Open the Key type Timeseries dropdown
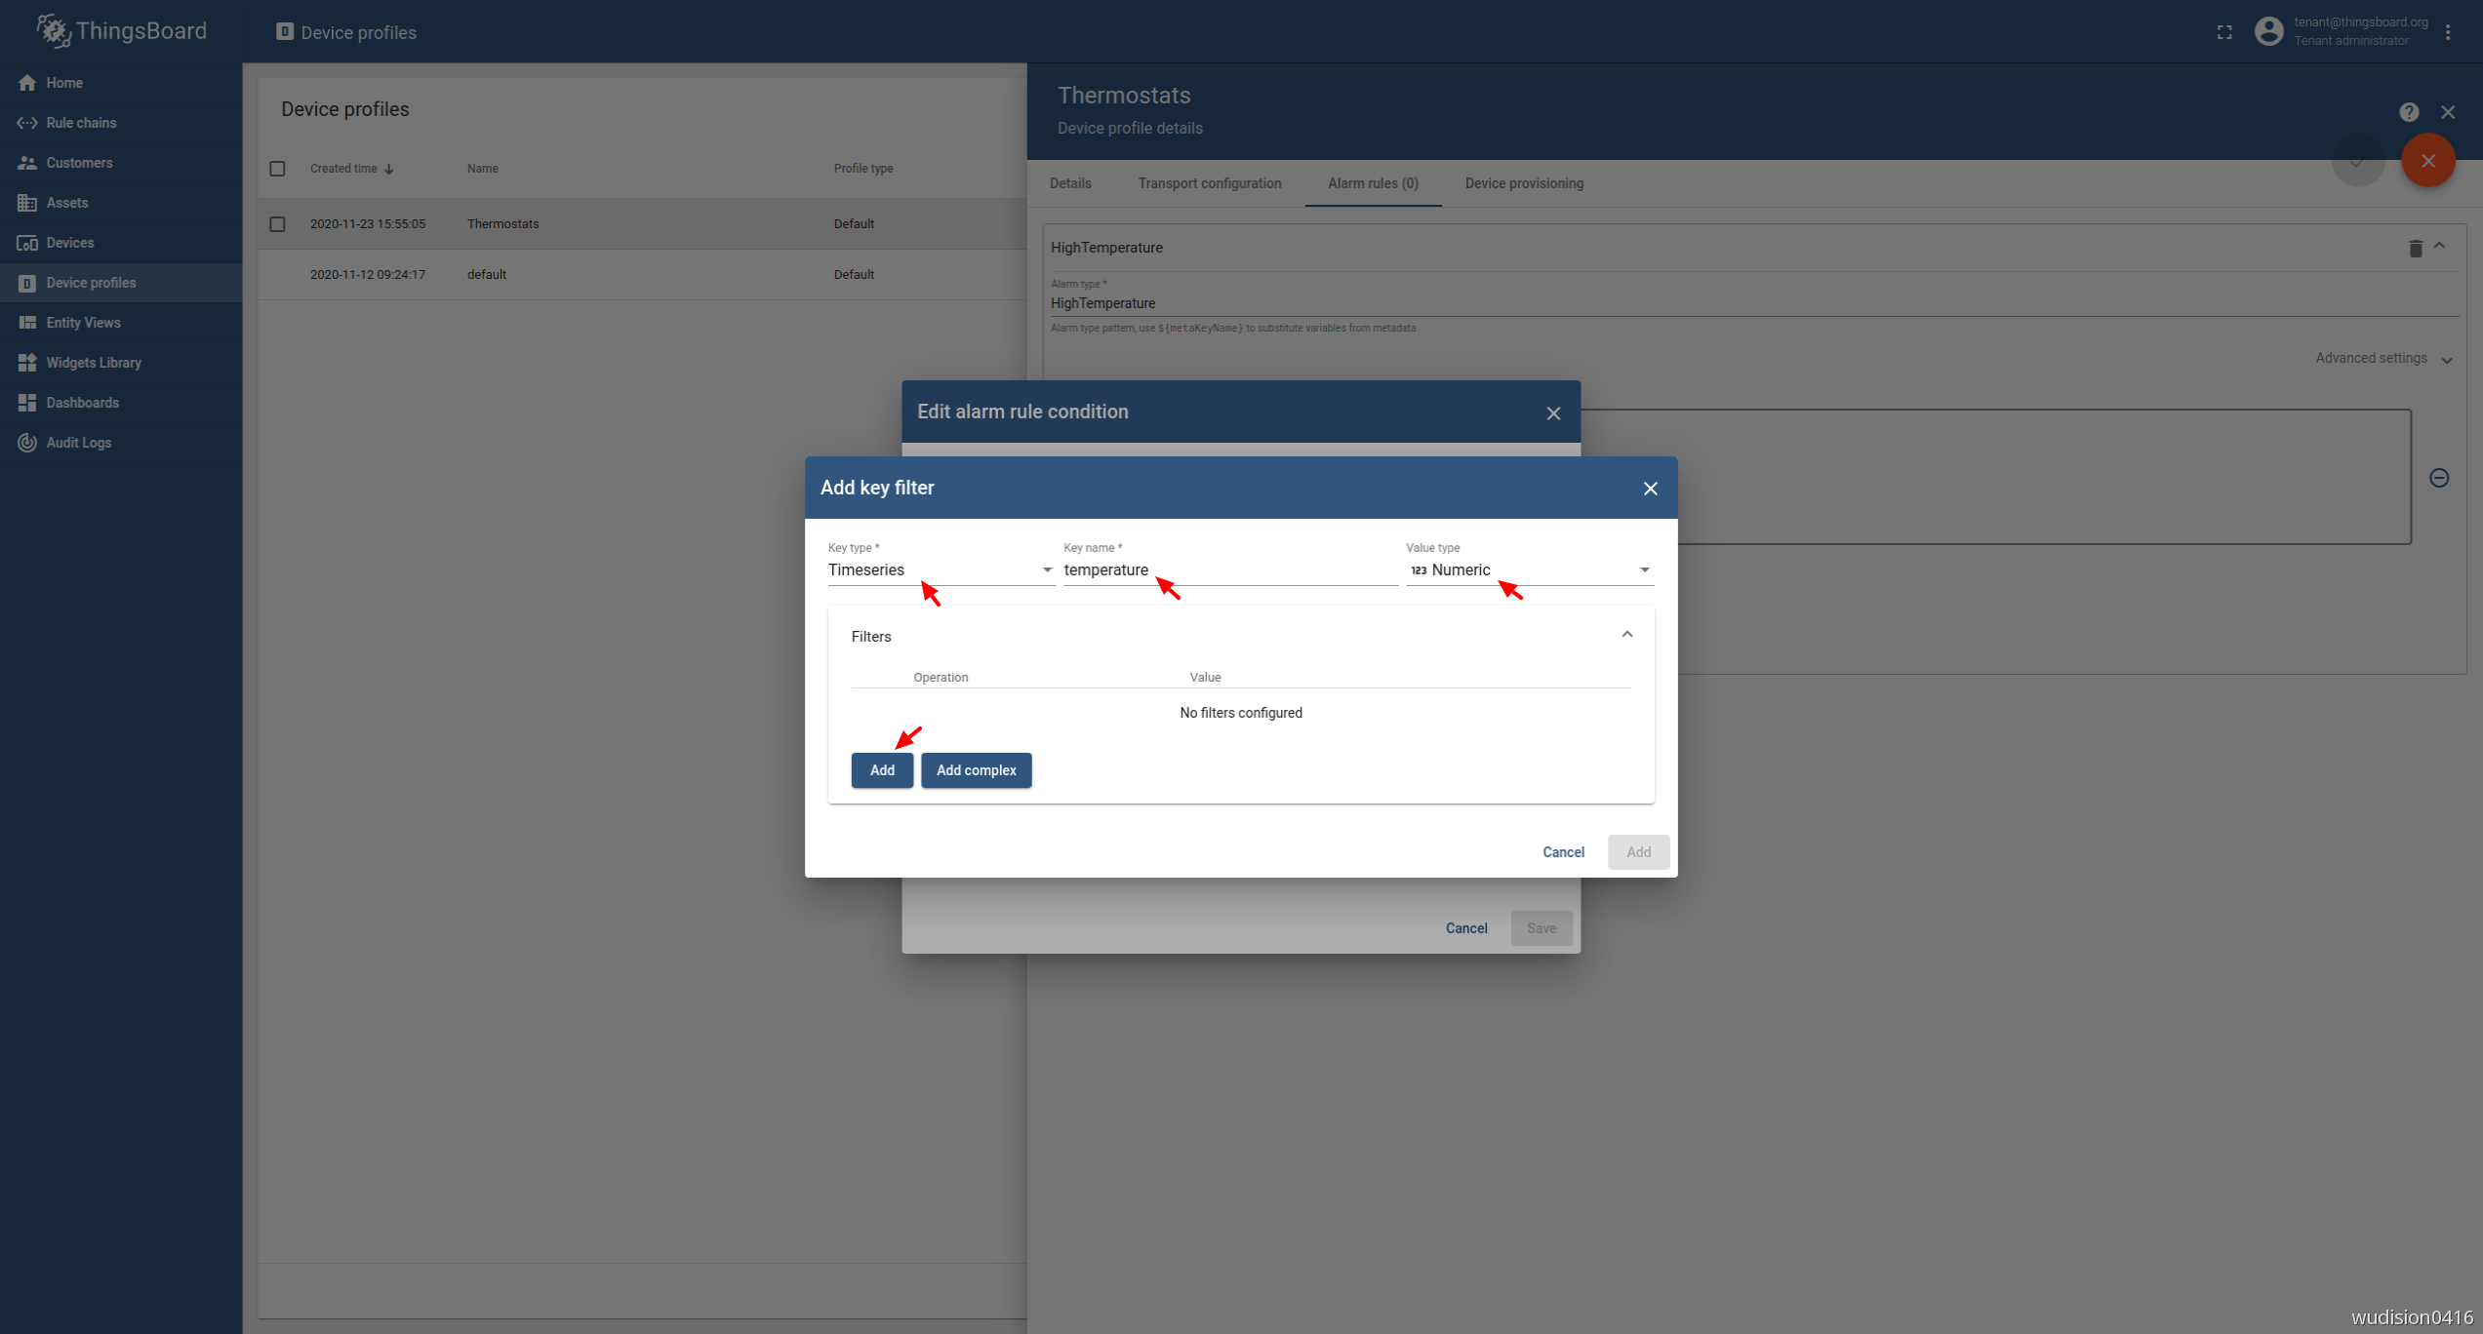The image size is (2483, 1334). pos(940,569)
